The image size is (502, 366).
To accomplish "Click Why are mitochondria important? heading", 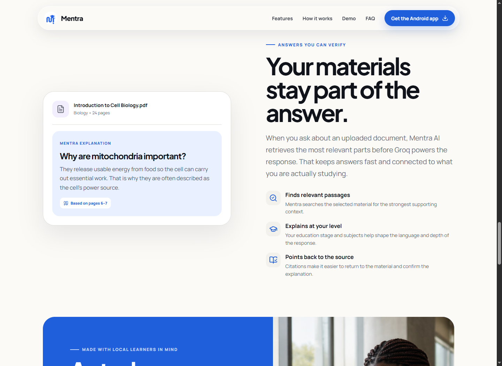I will 123,156.
